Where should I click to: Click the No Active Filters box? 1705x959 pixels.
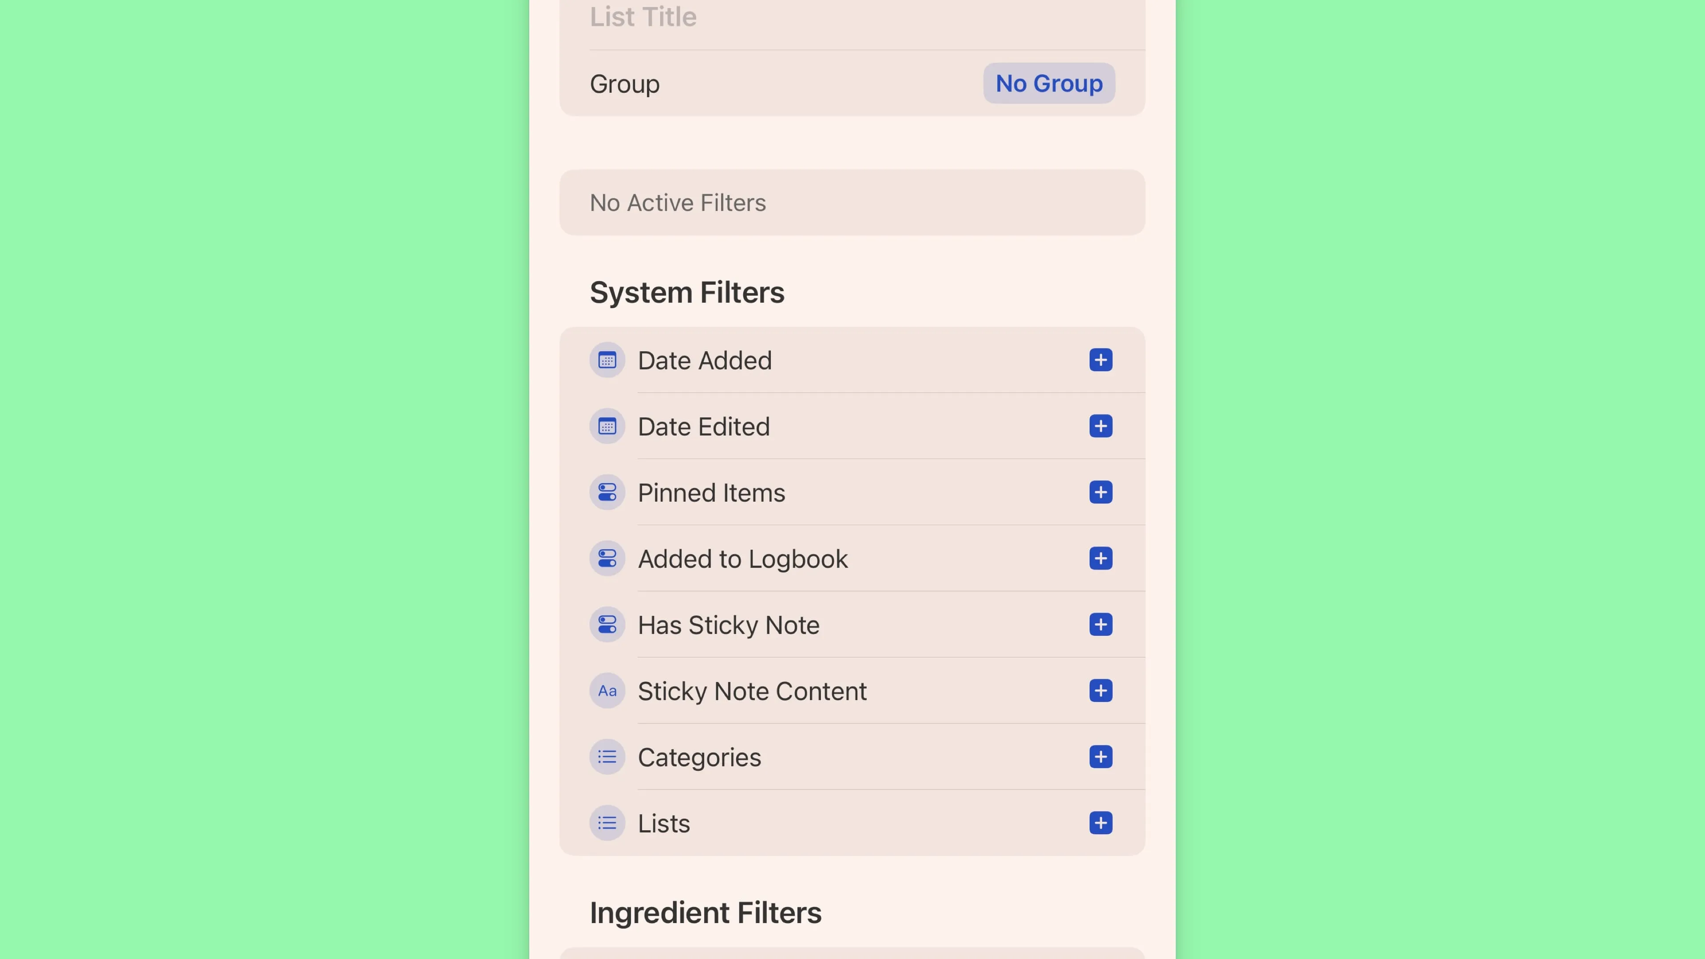pos(852,202)
